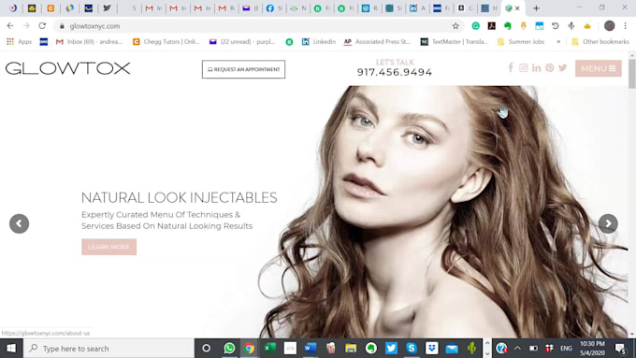This screenshot has width=636, height=358.
Task: Open LinkedIn bookmark
Action: 319,41
